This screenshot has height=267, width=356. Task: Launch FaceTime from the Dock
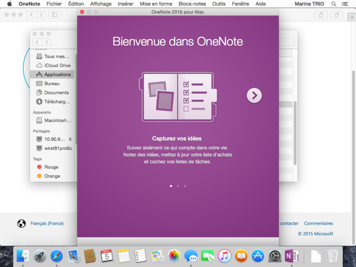(x=208, y=256)
